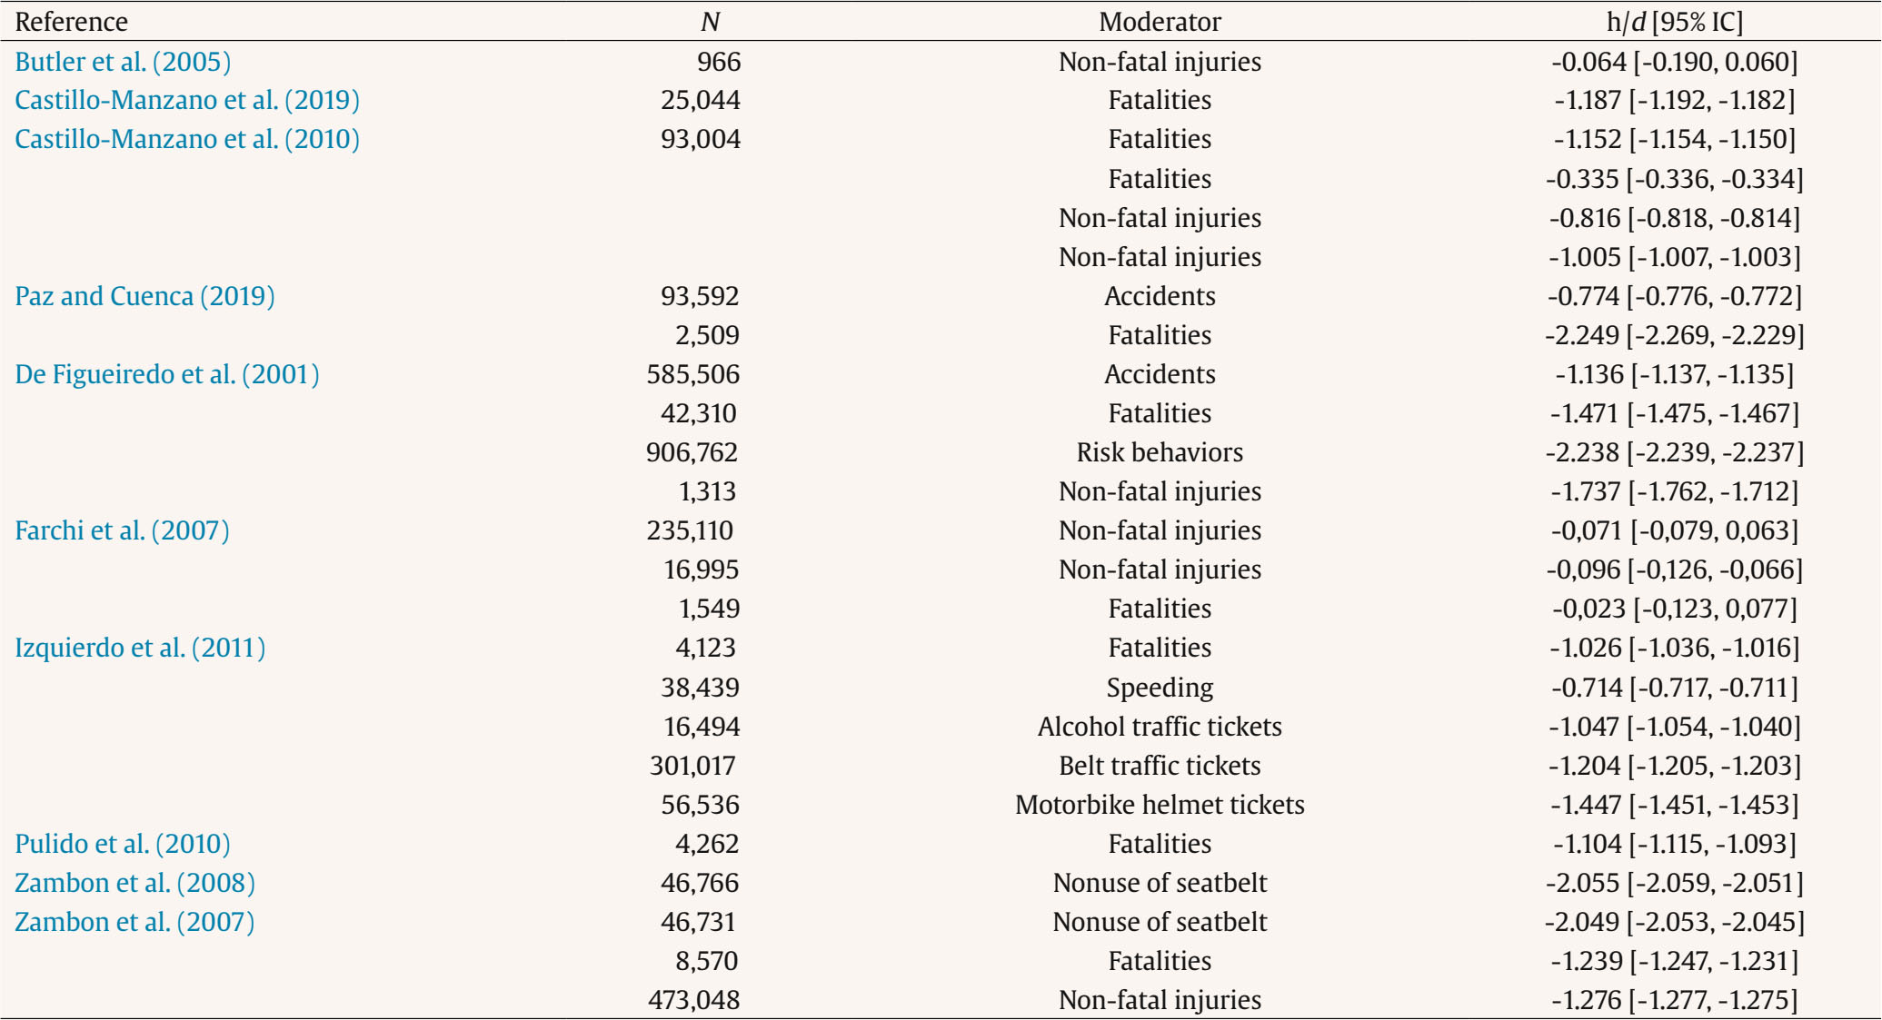The width and height of the screenshot is (1882, 1020).
Task: Click the Belt traffic tickets cell
Action: (1160, 766)
